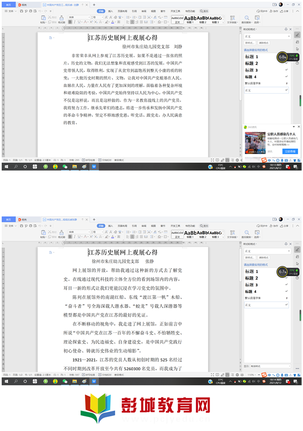
Task: Toggle Bold in upper WPS window
Action: point(70,22)
